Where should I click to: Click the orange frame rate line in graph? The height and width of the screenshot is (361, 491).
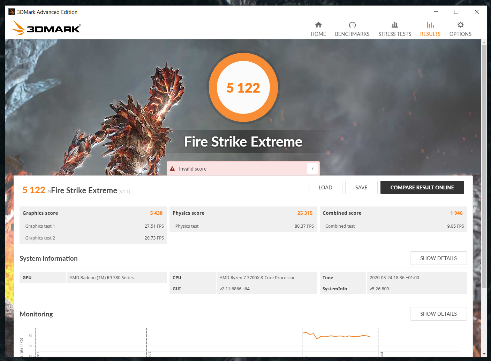click(336, 336)
